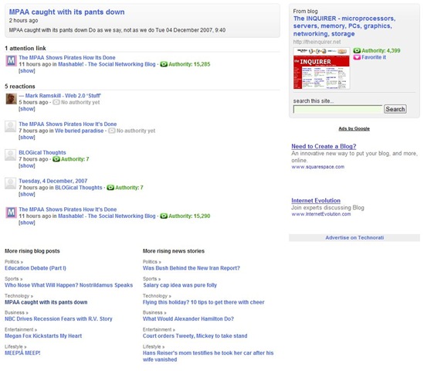The width and height of the screenshot is (427, 371).
Task: Click the blank avatar next to BLOGical Thoughts title
Action: point(10,155)
